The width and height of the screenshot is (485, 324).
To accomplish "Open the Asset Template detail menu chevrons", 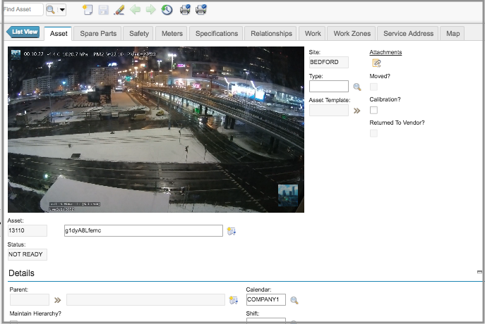I will [x=357, y=111].
